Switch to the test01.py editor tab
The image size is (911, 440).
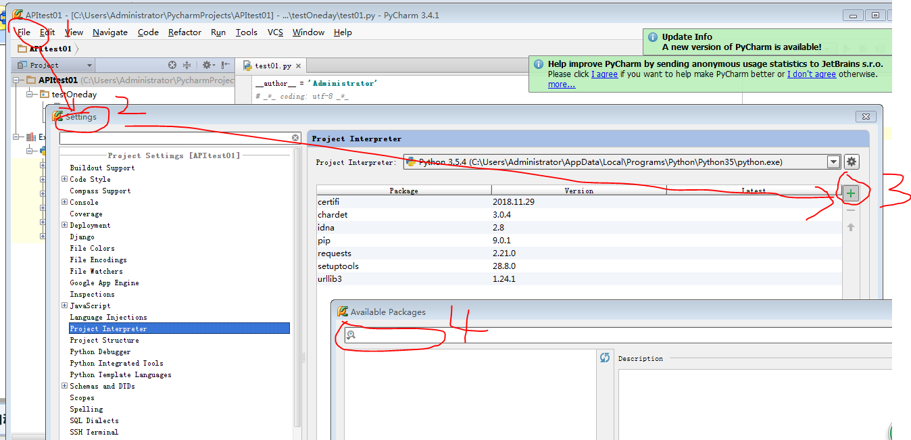click(x=272, y=66)
